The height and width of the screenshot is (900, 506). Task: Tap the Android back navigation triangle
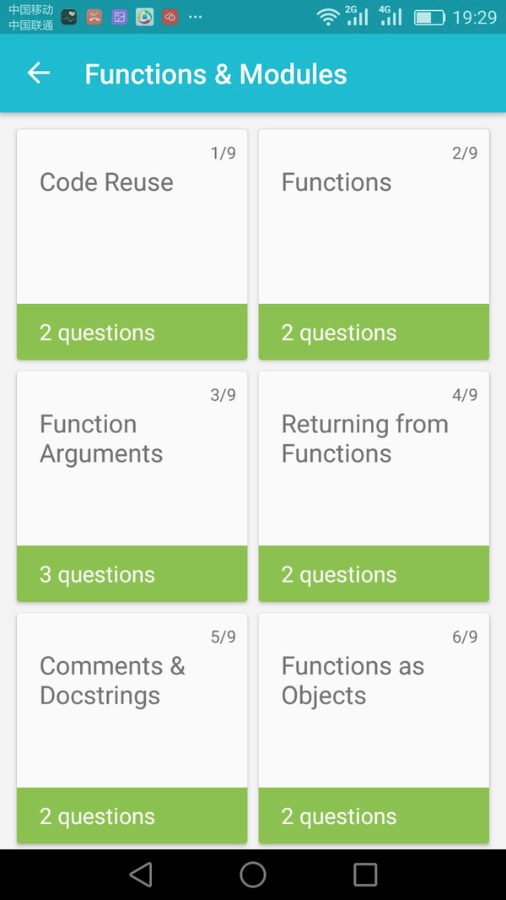click(140, 874)
